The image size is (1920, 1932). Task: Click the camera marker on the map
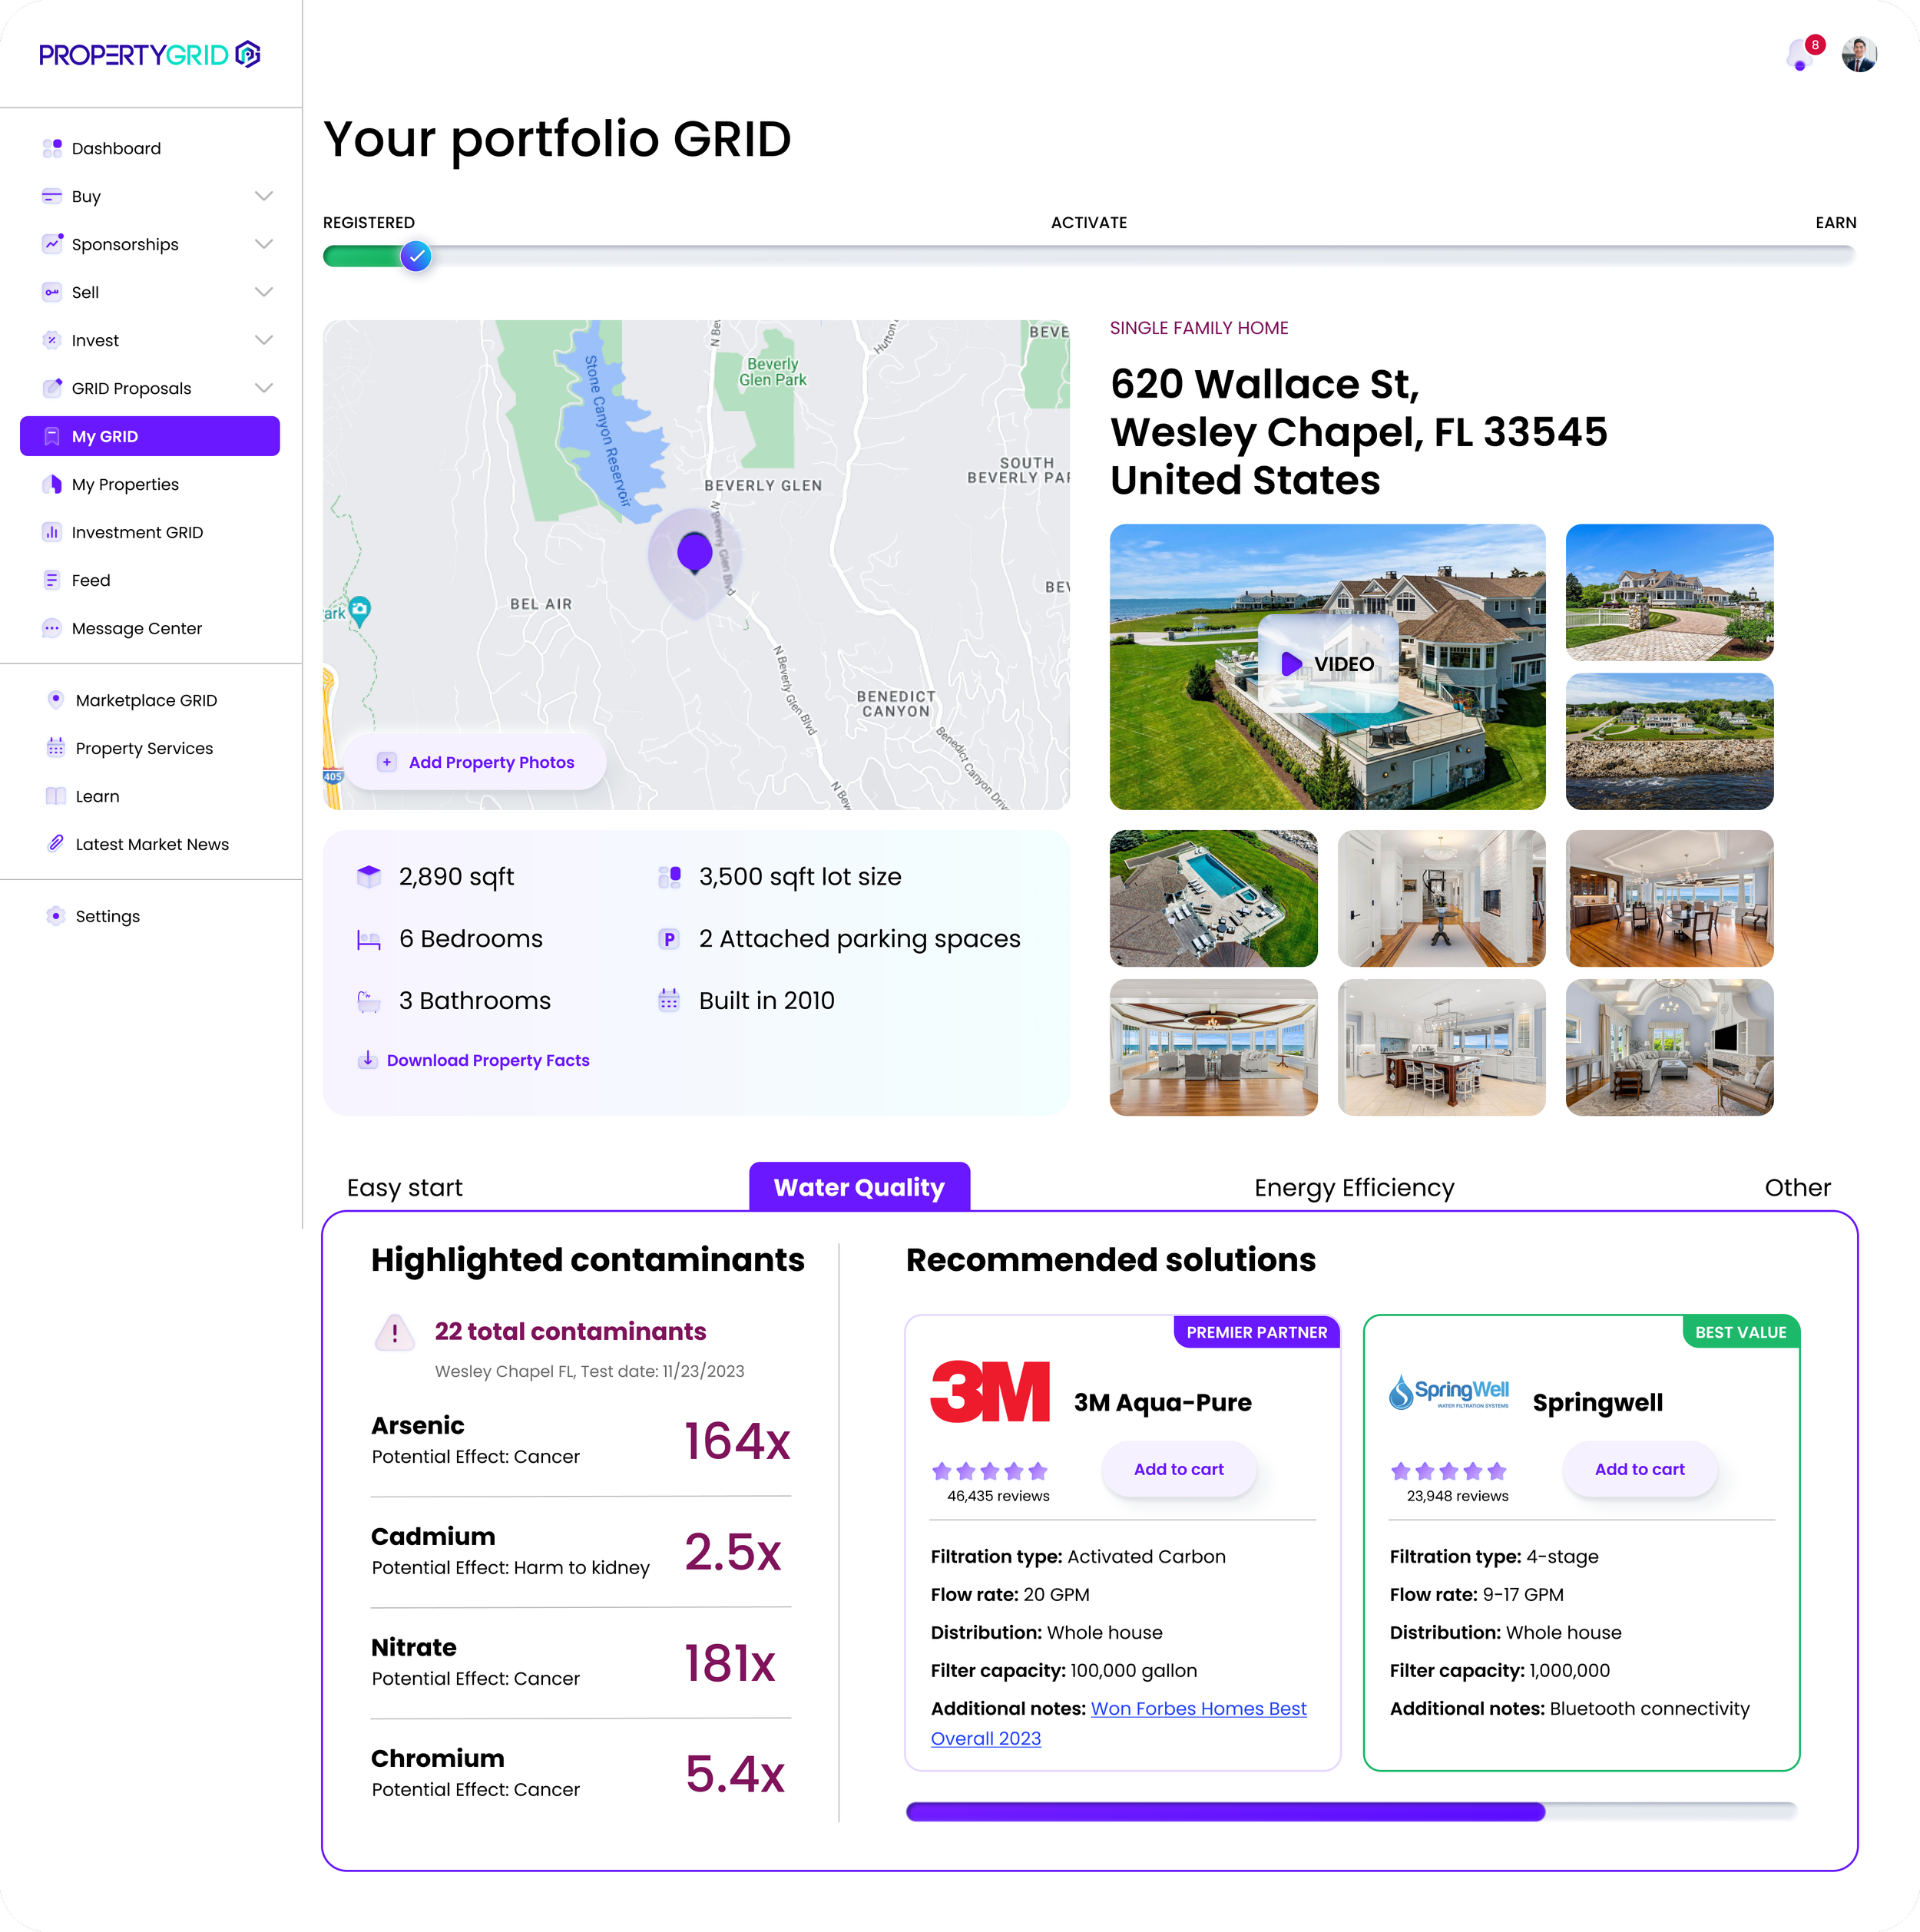tap(360, 610)
